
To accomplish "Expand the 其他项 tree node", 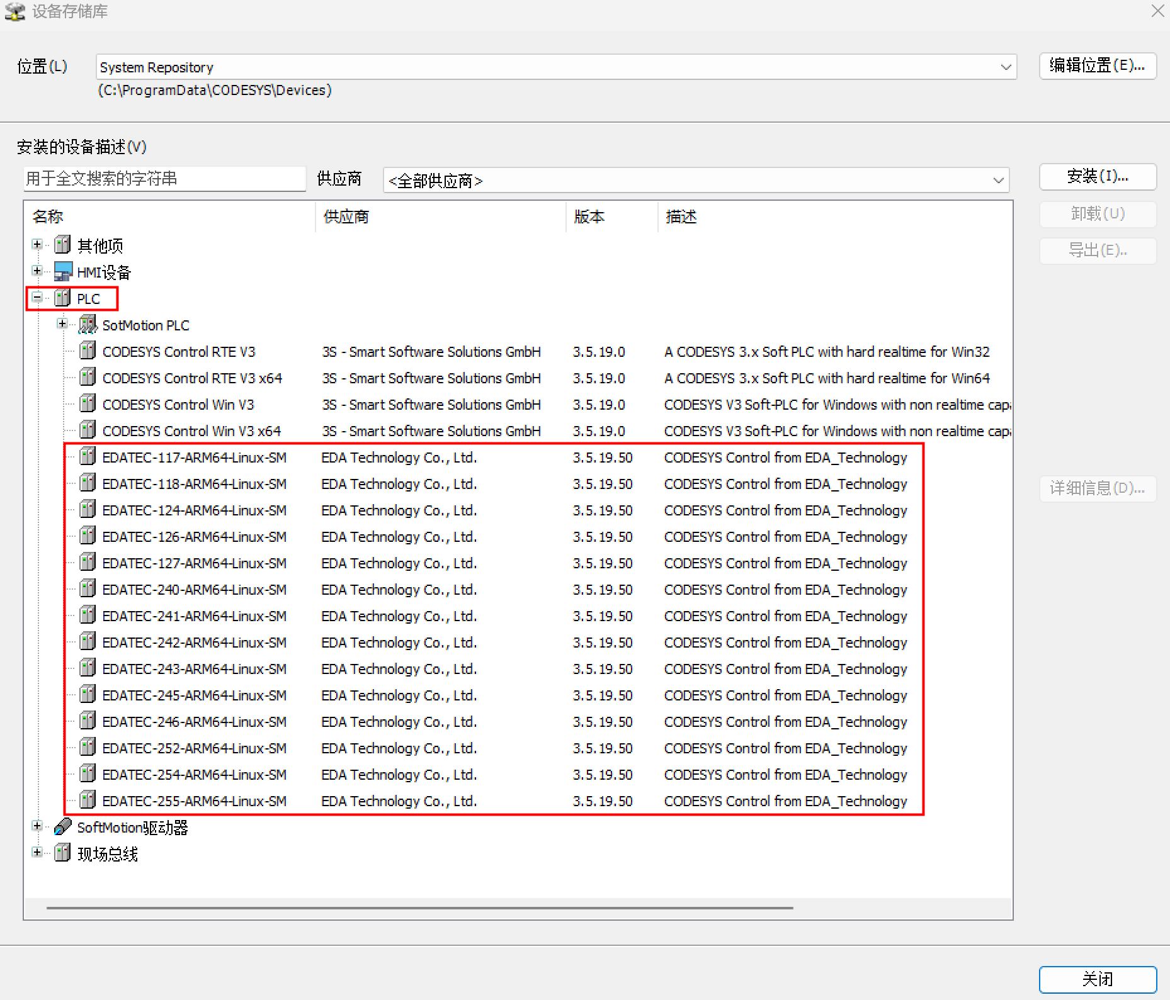I will (x=37, y=244).
